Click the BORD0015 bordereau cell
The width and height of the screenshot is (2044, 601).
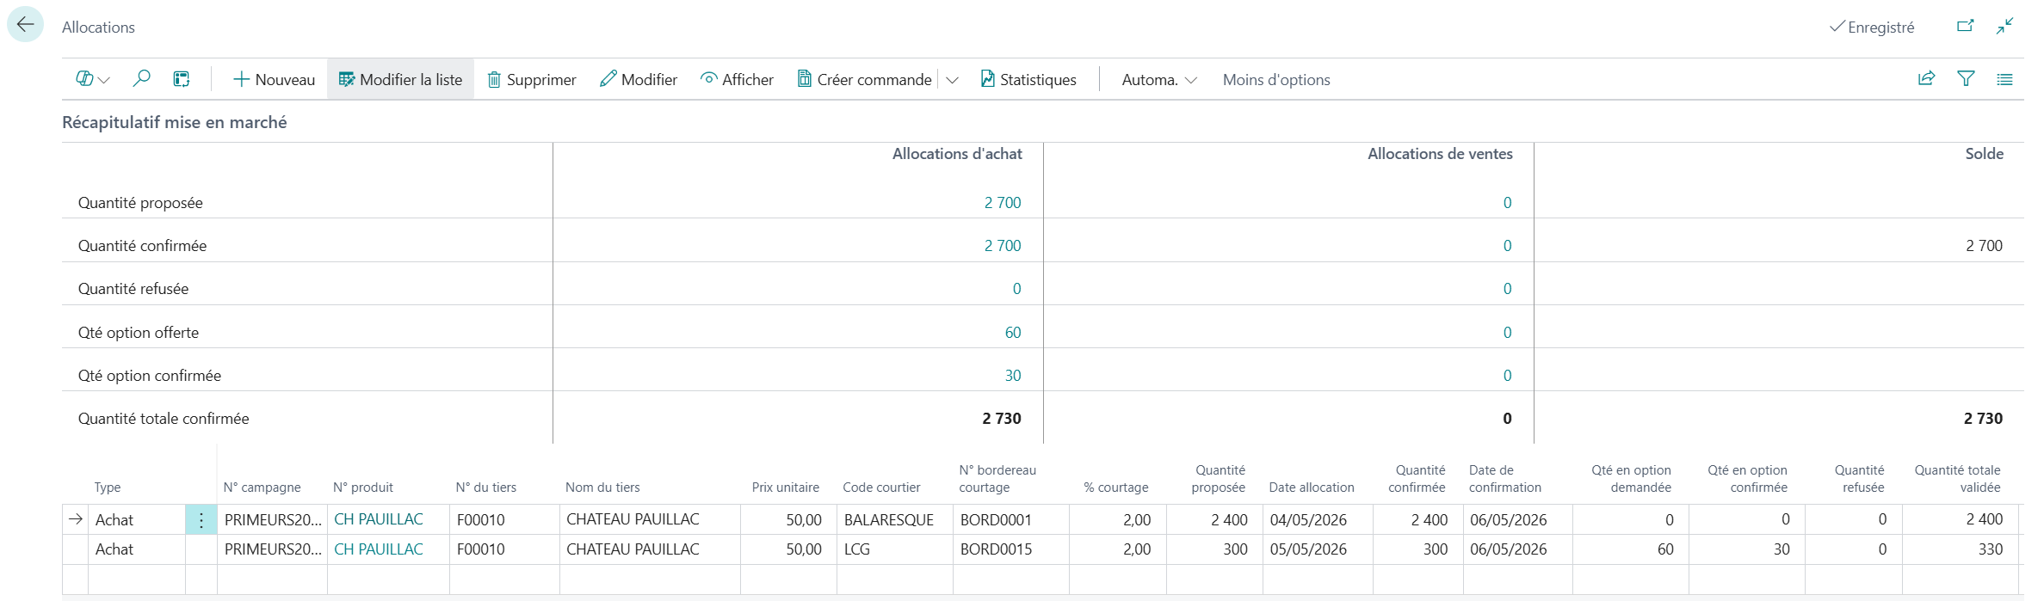click(x=1010, y=549)
